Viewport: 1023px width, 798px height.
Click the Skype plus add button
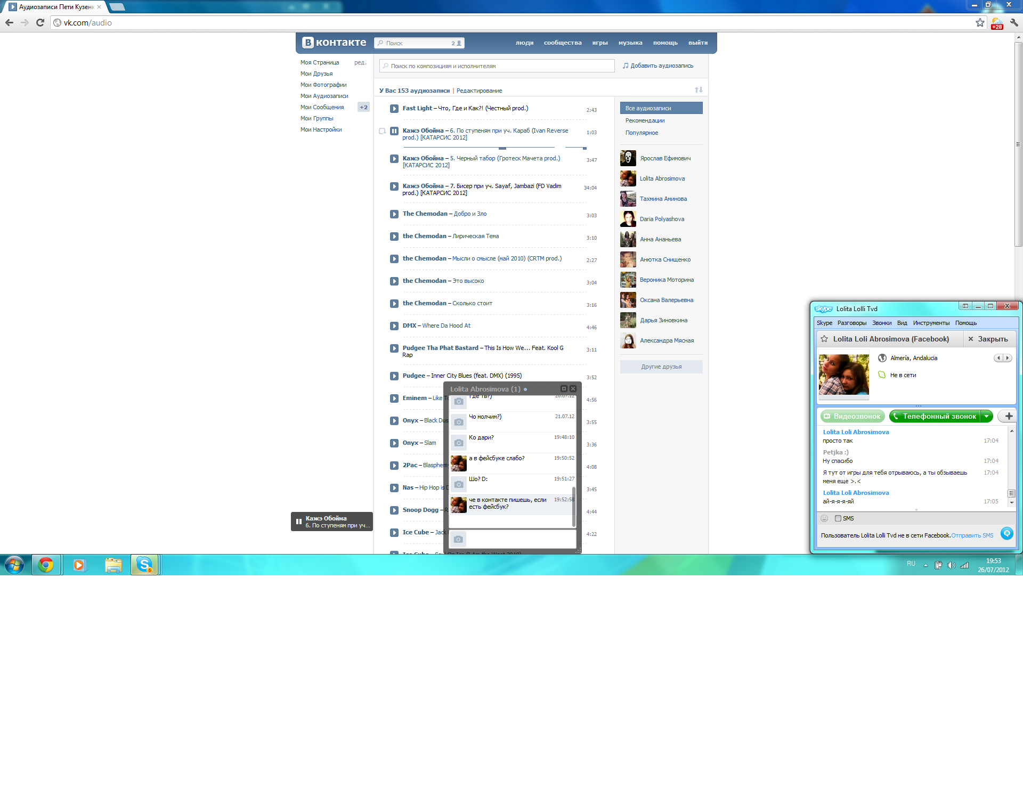click(x=1007, y=417)
